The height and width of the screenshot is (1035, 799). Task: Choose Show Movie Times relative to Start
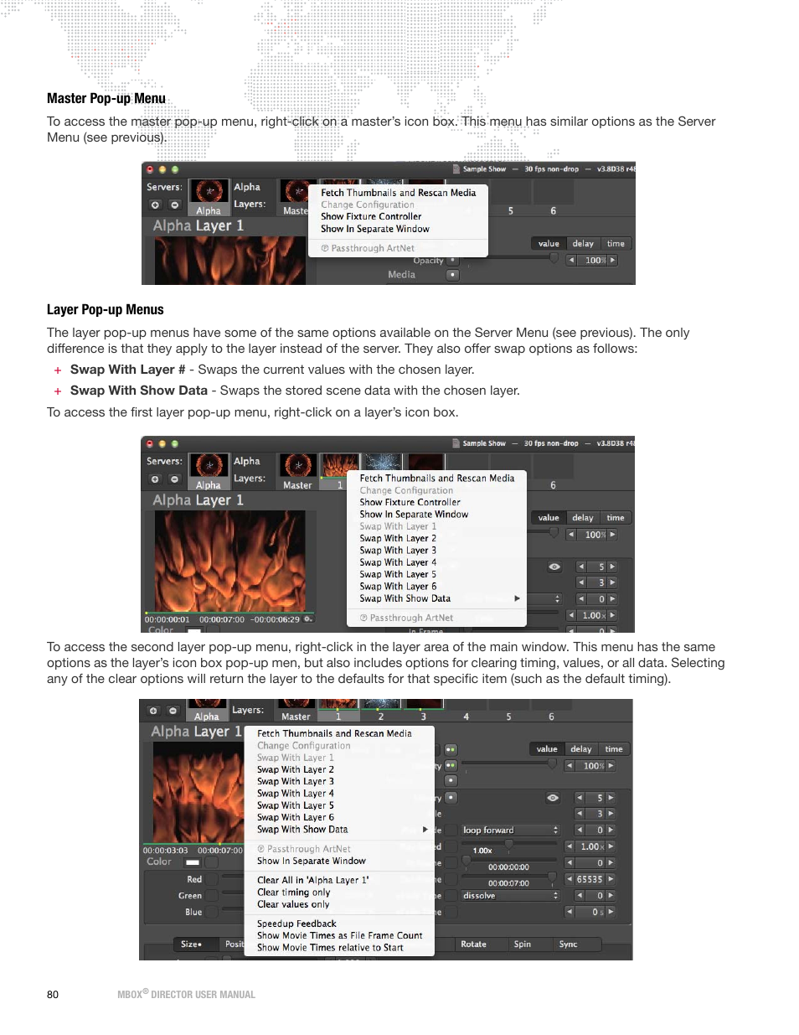[330, 948]
